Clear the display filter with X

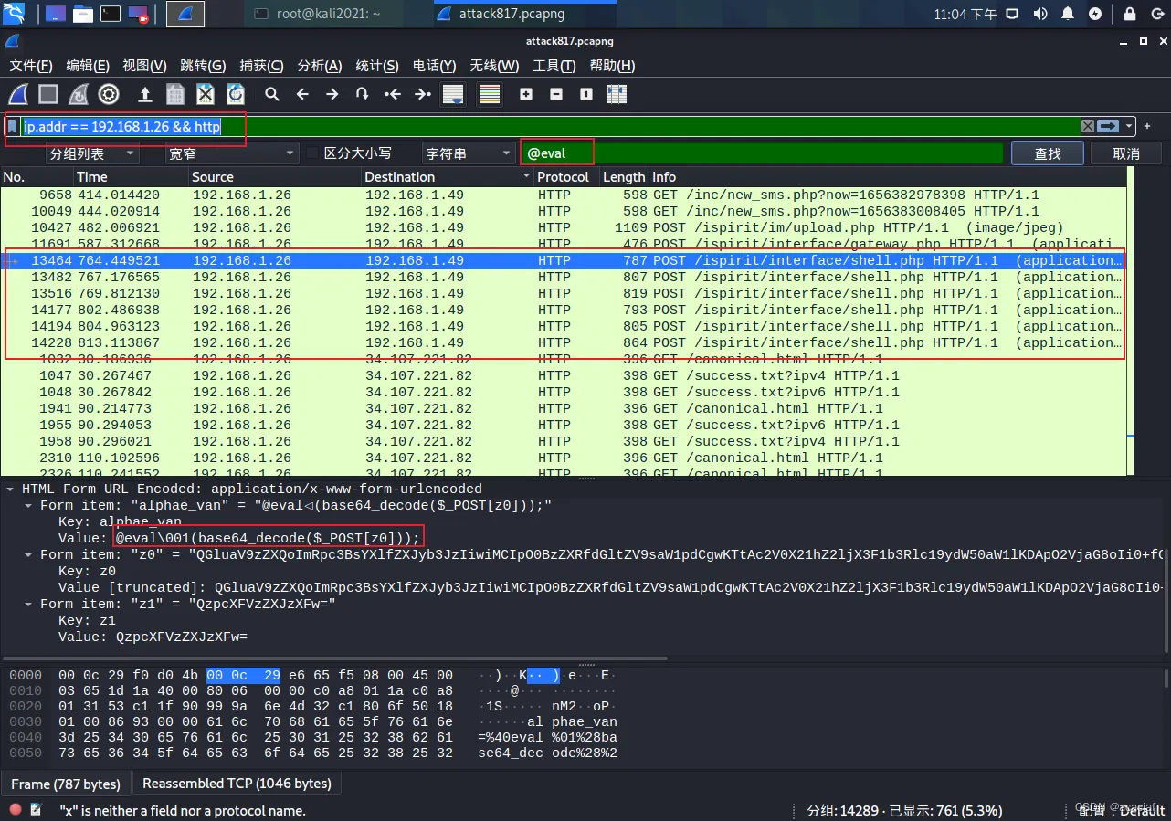tap(1088, 126)
